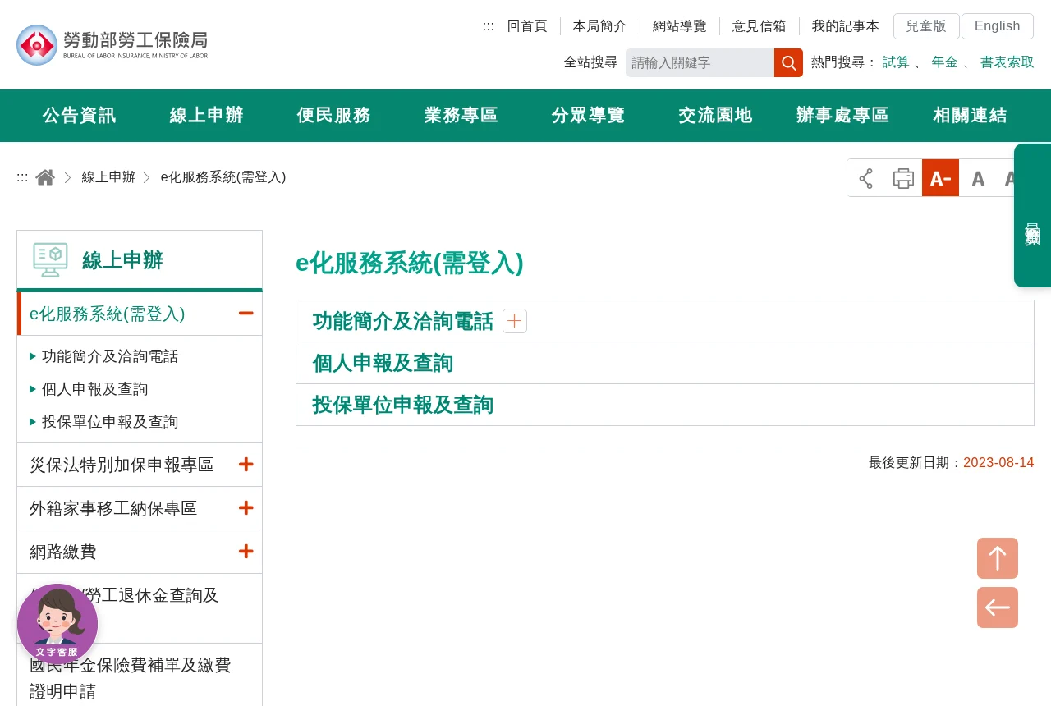Open 國民年金保險費補單及繳費證明申請 sidebar item
The image size is (1051, 706).
pyautogui.click(x=140, y=678)
